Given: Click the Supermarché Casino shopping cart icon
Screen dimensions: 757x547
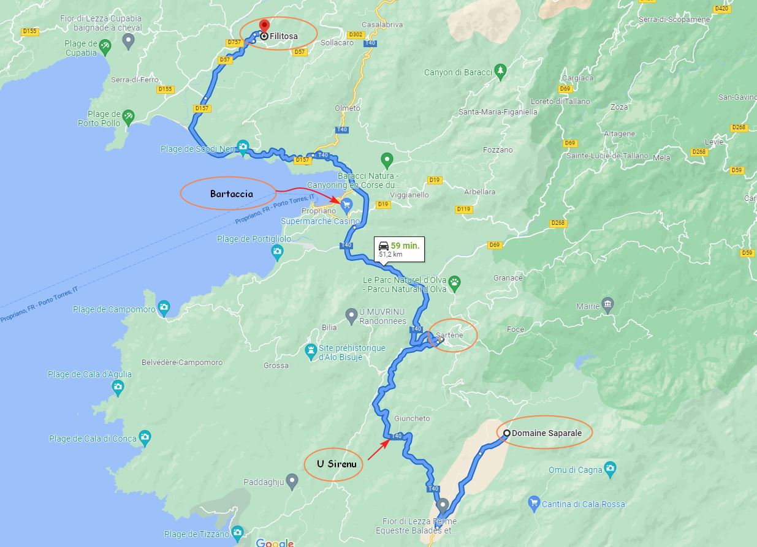Looking at the screenshot, I should point(346,204).
